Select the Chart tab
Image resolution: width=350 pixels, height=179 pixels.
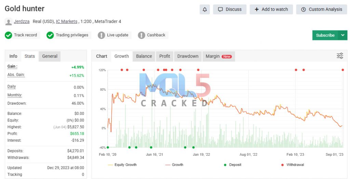click(x=102, y=56)
